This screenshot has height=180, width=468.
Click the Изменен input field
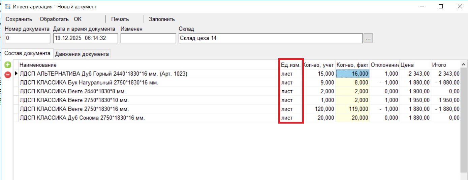[x=148, y=38]
